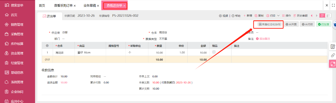The image size is (336, 103).
Task: Open 资金管理 in the sidebar
Action: [x=17, y=53]
